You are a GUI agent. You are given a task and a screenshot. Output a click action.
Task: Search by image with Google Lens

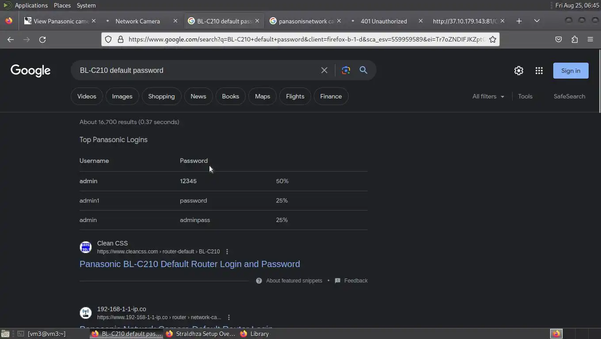click(346, 70)
